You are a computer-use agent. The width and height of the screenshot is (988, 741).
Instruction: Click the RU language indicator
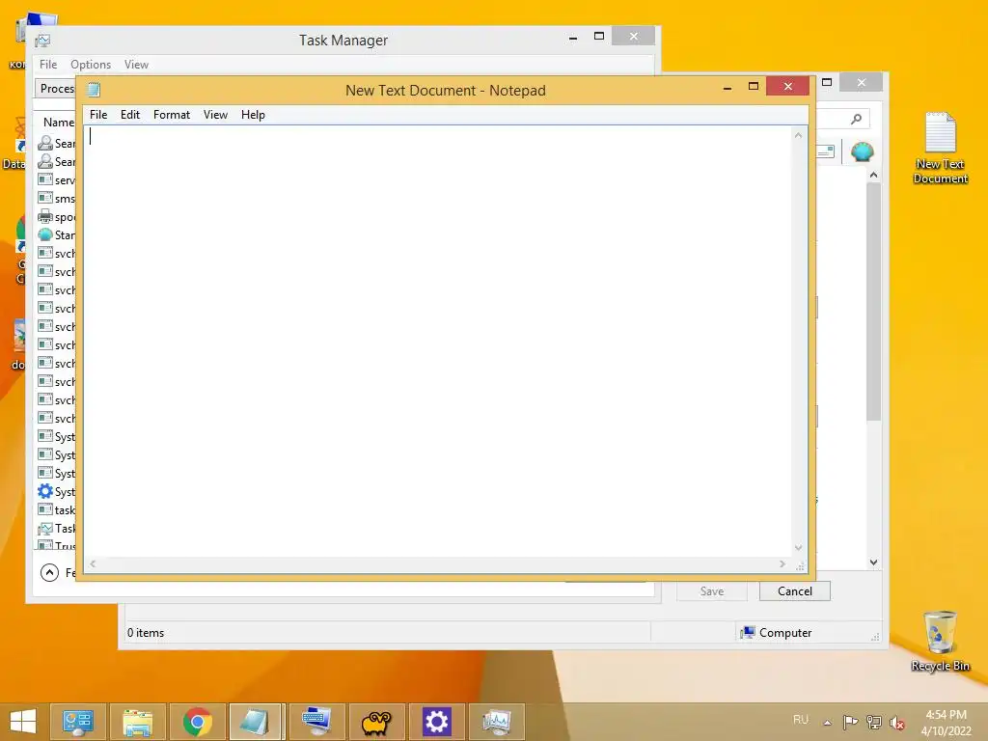pos(800,720)
